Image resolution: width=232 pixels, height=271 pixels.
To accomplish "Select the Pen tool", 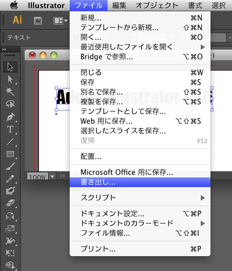I will click(x=10, y=117).
